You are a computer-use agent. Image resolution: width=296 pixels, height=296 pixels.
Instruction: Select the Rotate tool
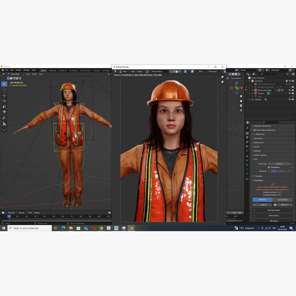tap(4, 101)
